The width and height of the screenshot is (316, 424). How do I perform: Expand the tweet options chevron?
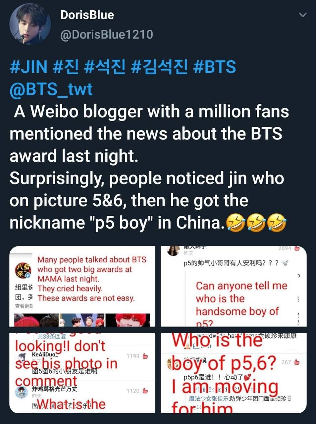click(x=302, y=15)
